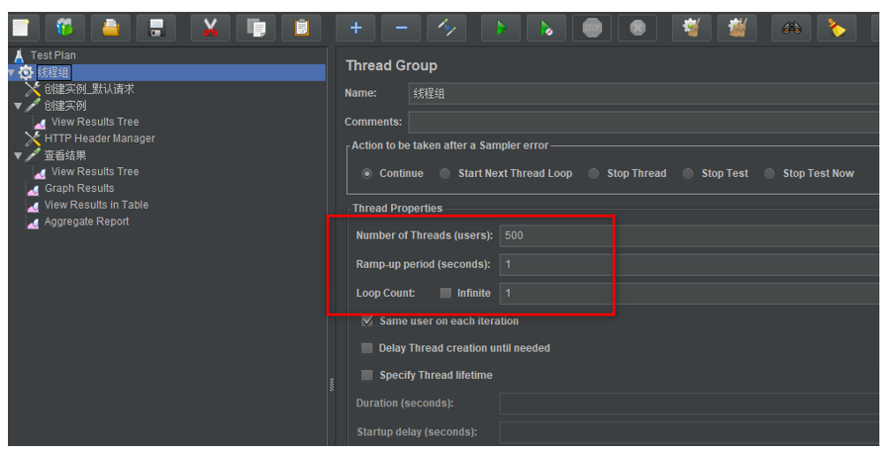Click the Cut scissors icon

pyautogui.click(x=210, y=28)
